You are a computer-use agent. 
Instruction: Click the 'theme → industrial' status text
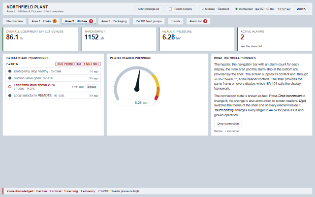(x=226, y=131)
